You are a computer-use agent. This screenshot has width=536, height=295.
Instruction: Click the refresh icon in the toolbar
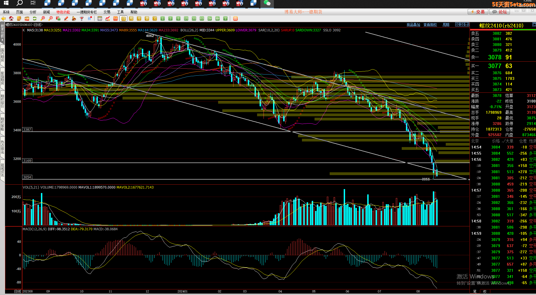pyautogui.click(x=35, y=18)
